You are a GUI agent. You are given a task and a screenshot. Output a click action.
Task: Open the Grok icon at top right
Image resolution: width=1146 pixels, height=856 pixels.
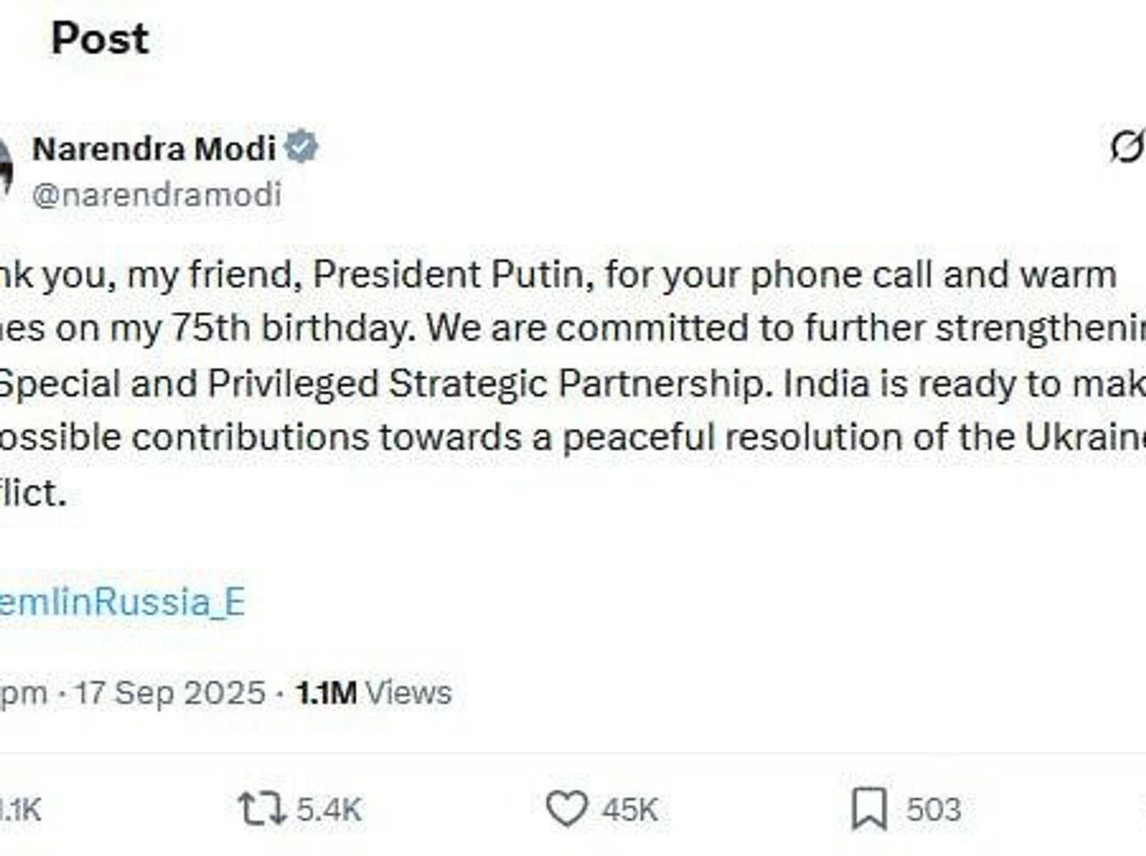[x=1127, y=147]
